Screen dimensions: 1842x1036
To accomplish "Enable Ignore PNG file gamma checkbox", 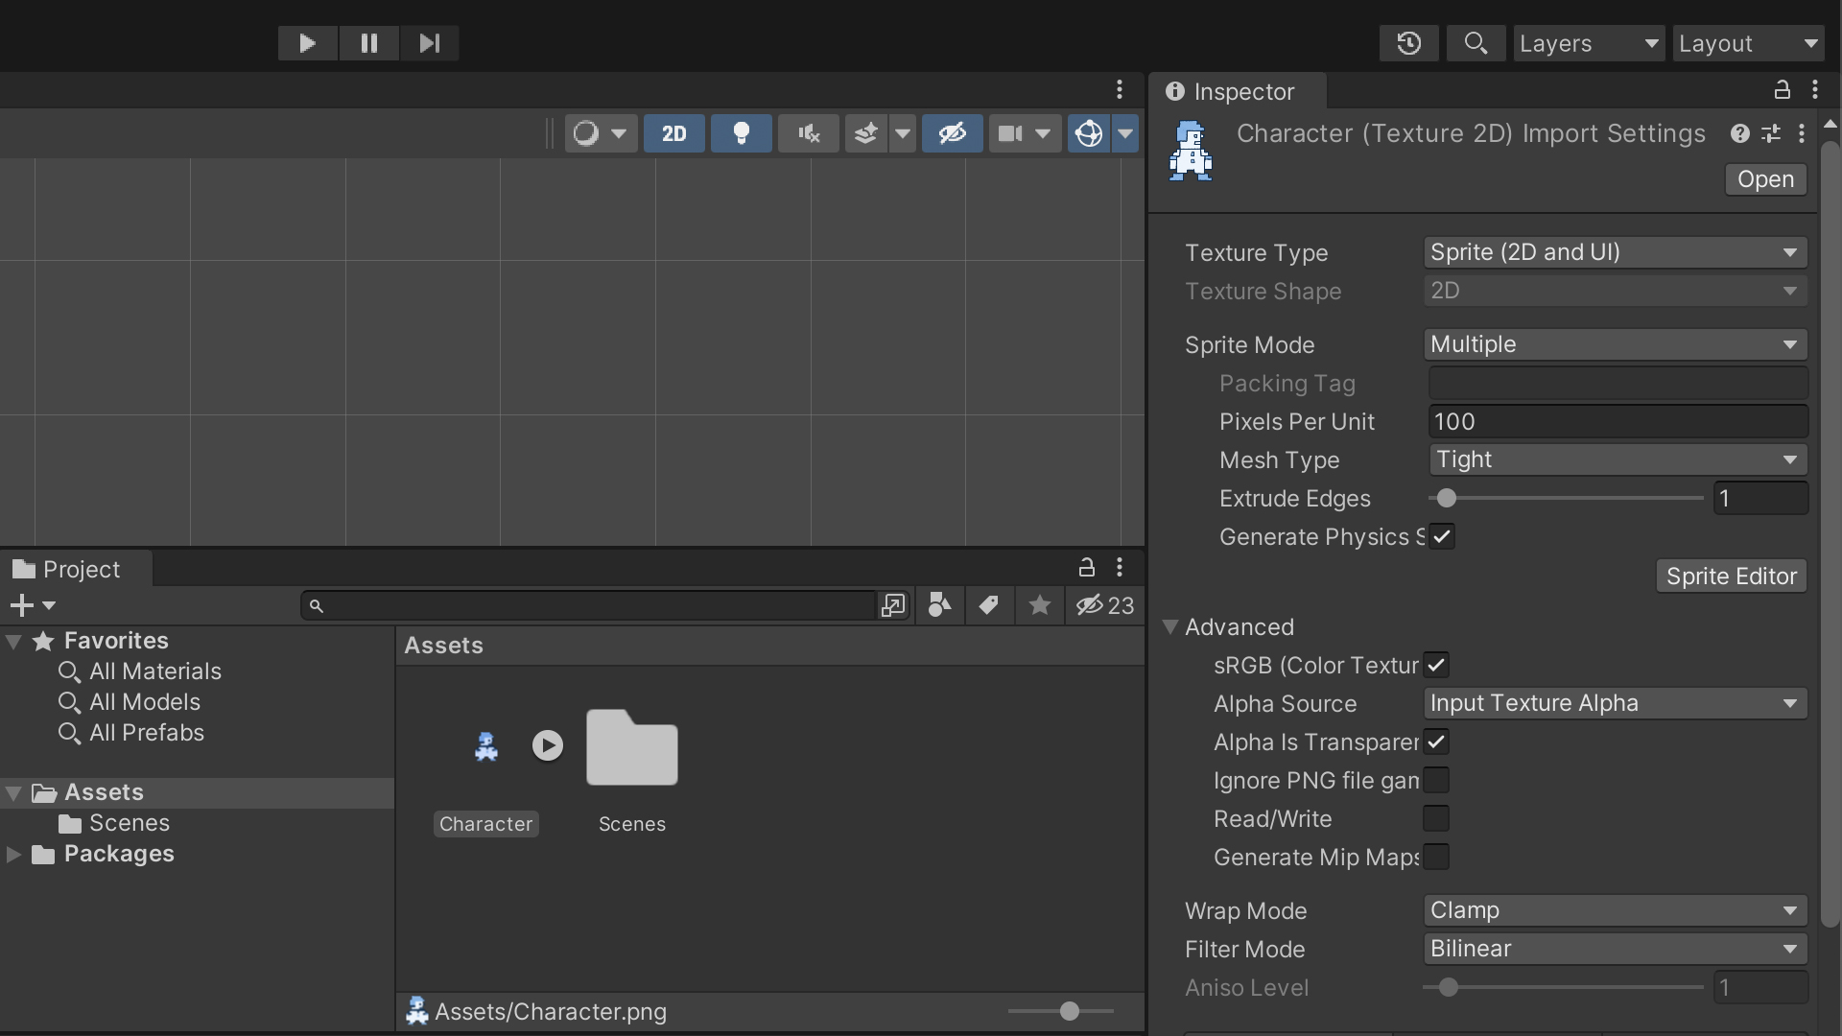I will 1436,780.
